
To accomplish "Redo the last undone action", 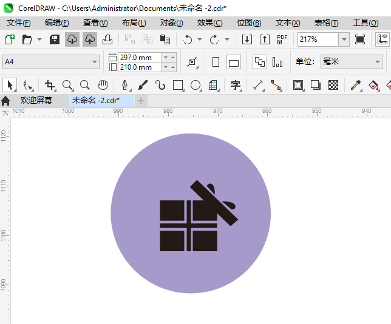I will click(214, 39).
